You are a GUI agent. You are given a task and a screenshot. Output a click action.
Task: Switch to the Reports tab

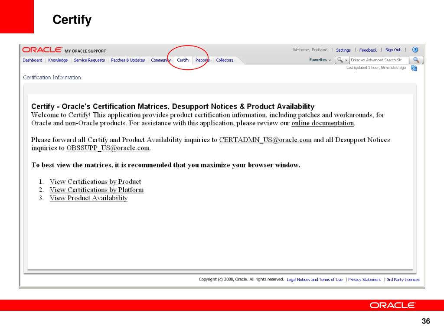(202, 60)
